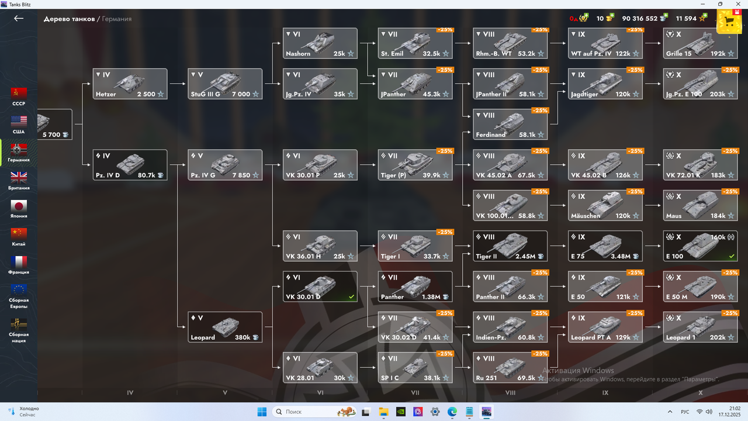Screen dimensions: 748x421
Task: Open the StuG III G tank card
Action: coord(225,84)
